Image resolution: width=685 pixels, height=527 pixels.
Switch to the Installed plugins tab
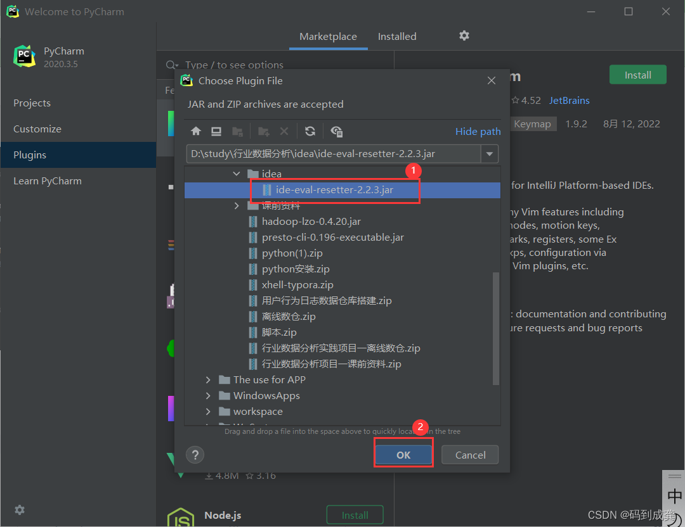point(397,36)
